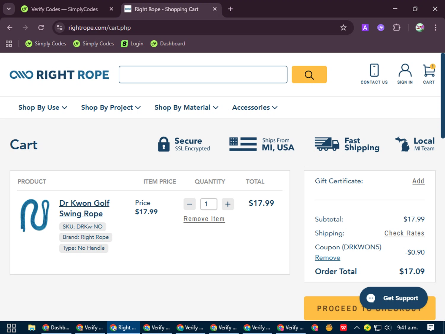
Task: Click the Right Rope logo
Action: point(59,75)
